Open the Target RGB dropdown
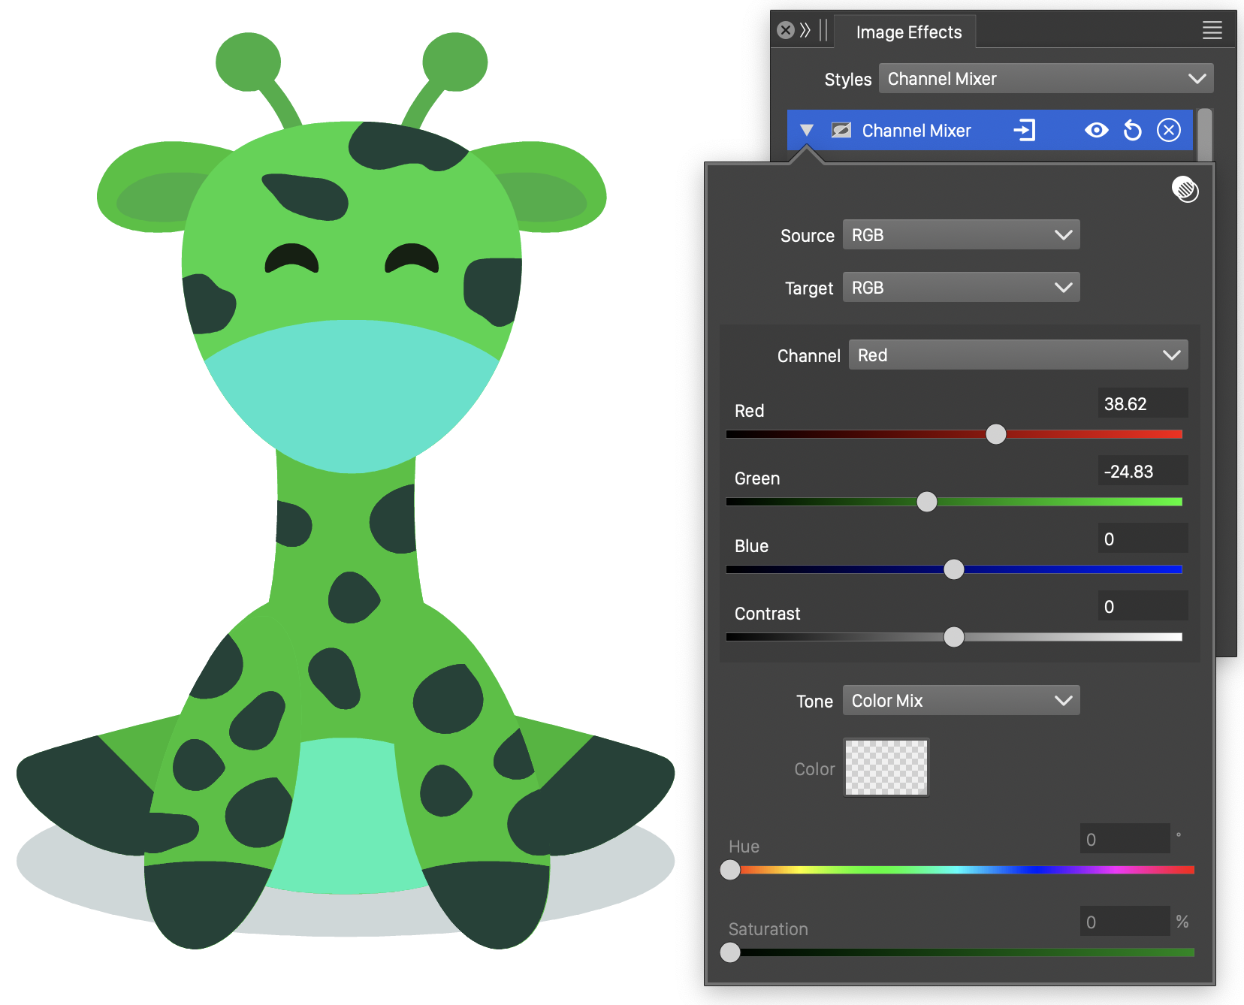 [x=961, y=288]
